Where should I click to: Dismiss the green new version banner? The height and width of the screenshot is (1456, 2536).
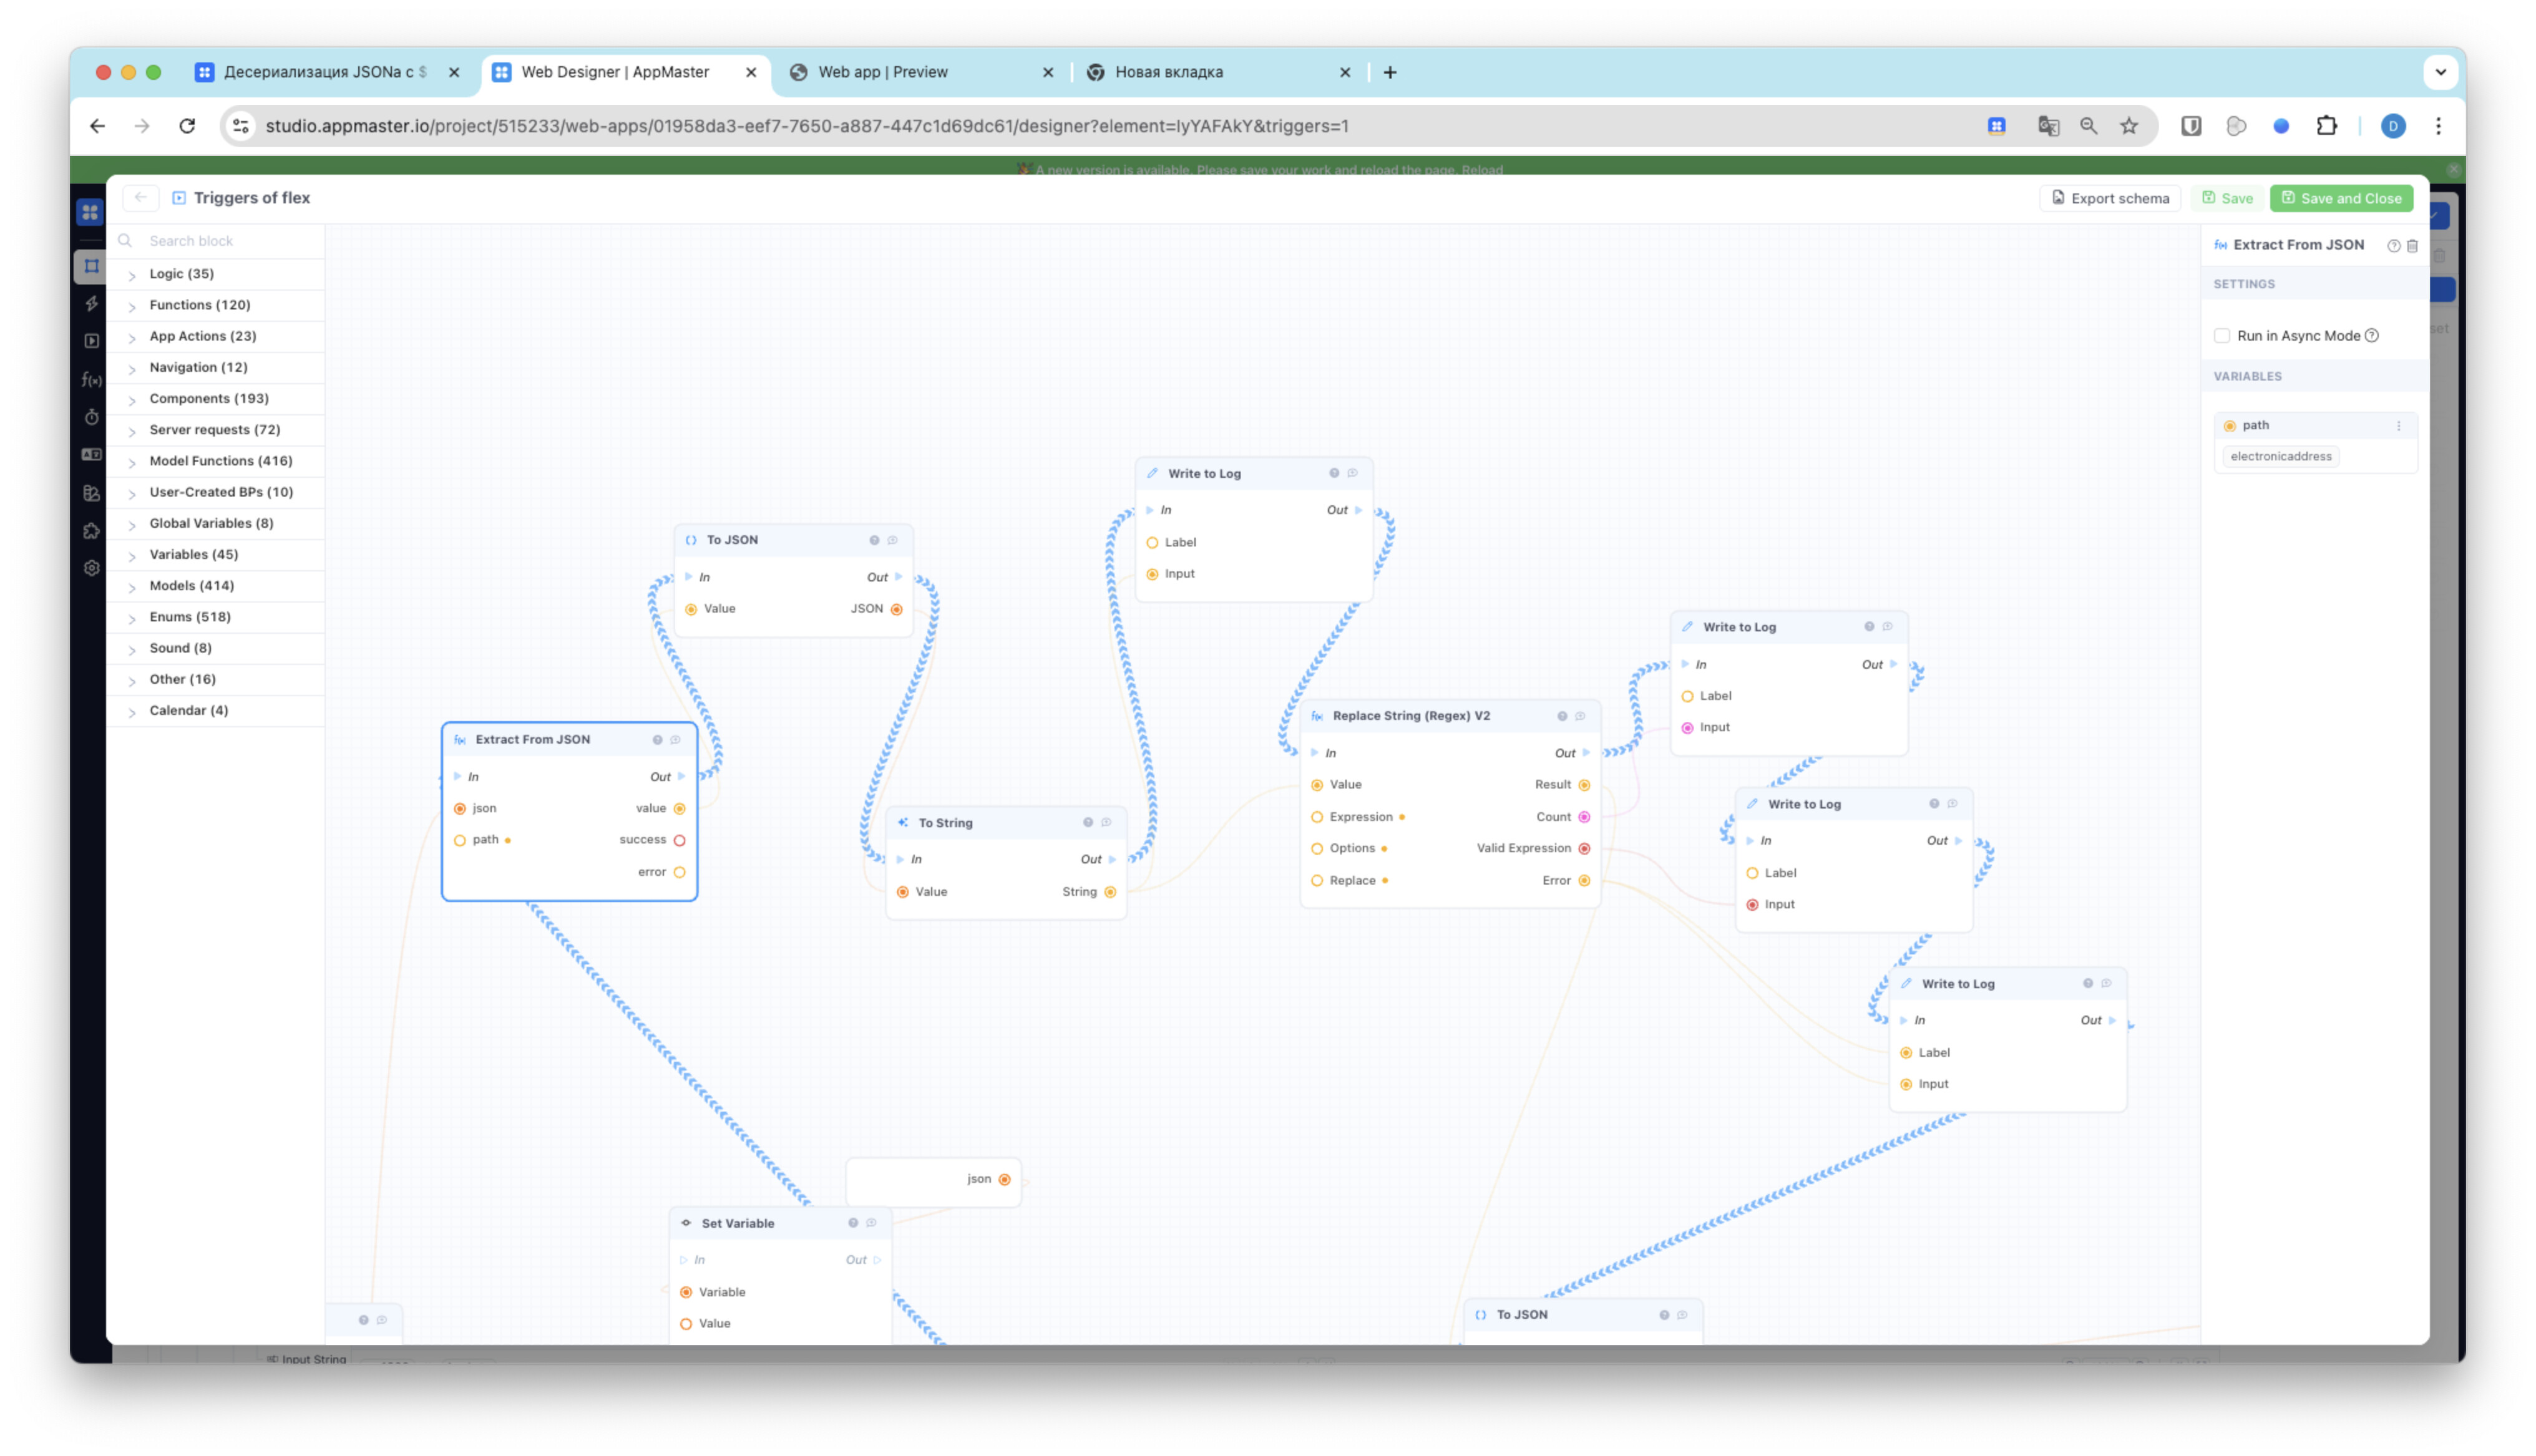click(2454, 170)
